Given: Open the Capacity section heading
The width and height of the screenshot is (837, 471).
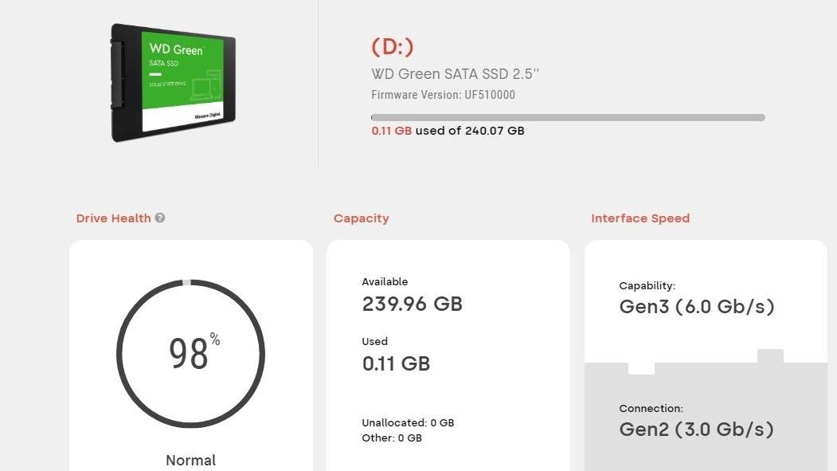Looking at the screenshot, I should pyautogui.click(x=361, y=218).
